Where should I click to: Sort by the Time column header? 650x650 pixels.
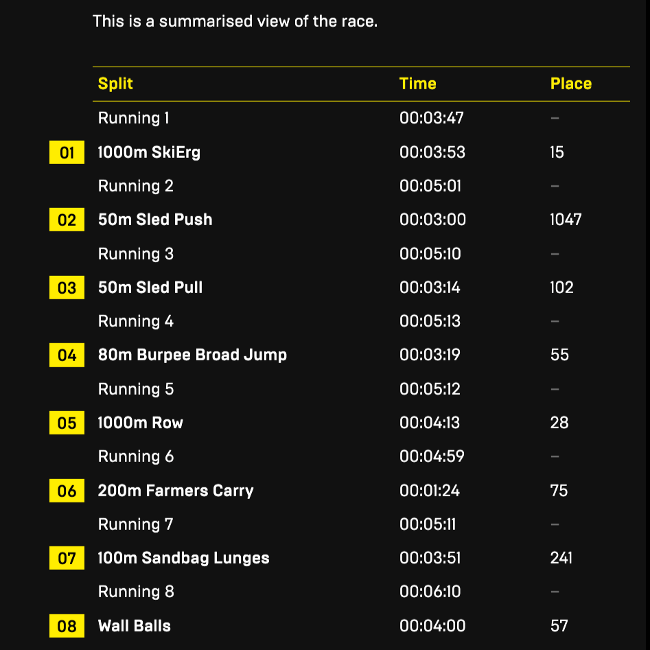(417, 84)
